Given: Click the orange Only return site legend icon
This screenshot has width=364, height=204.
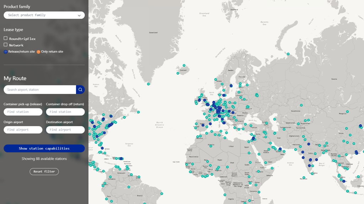Looking at the screenshot, I should tap(38, 52).
